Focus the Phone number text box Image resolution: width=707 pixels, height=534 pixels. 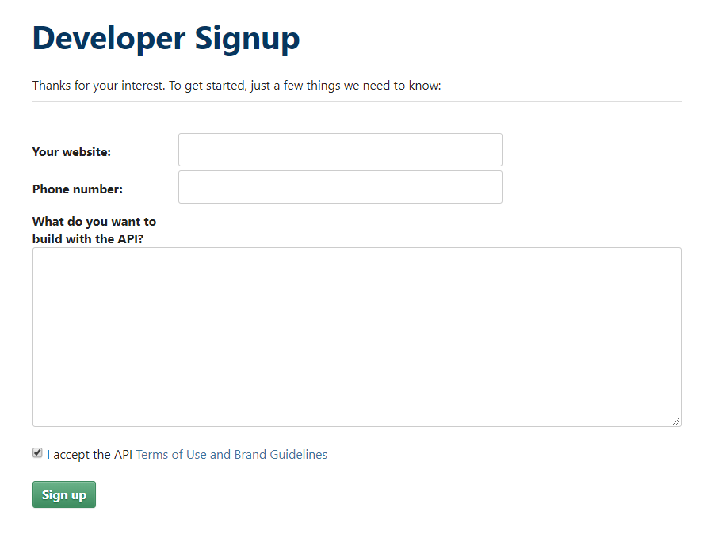tap(340, 187)
